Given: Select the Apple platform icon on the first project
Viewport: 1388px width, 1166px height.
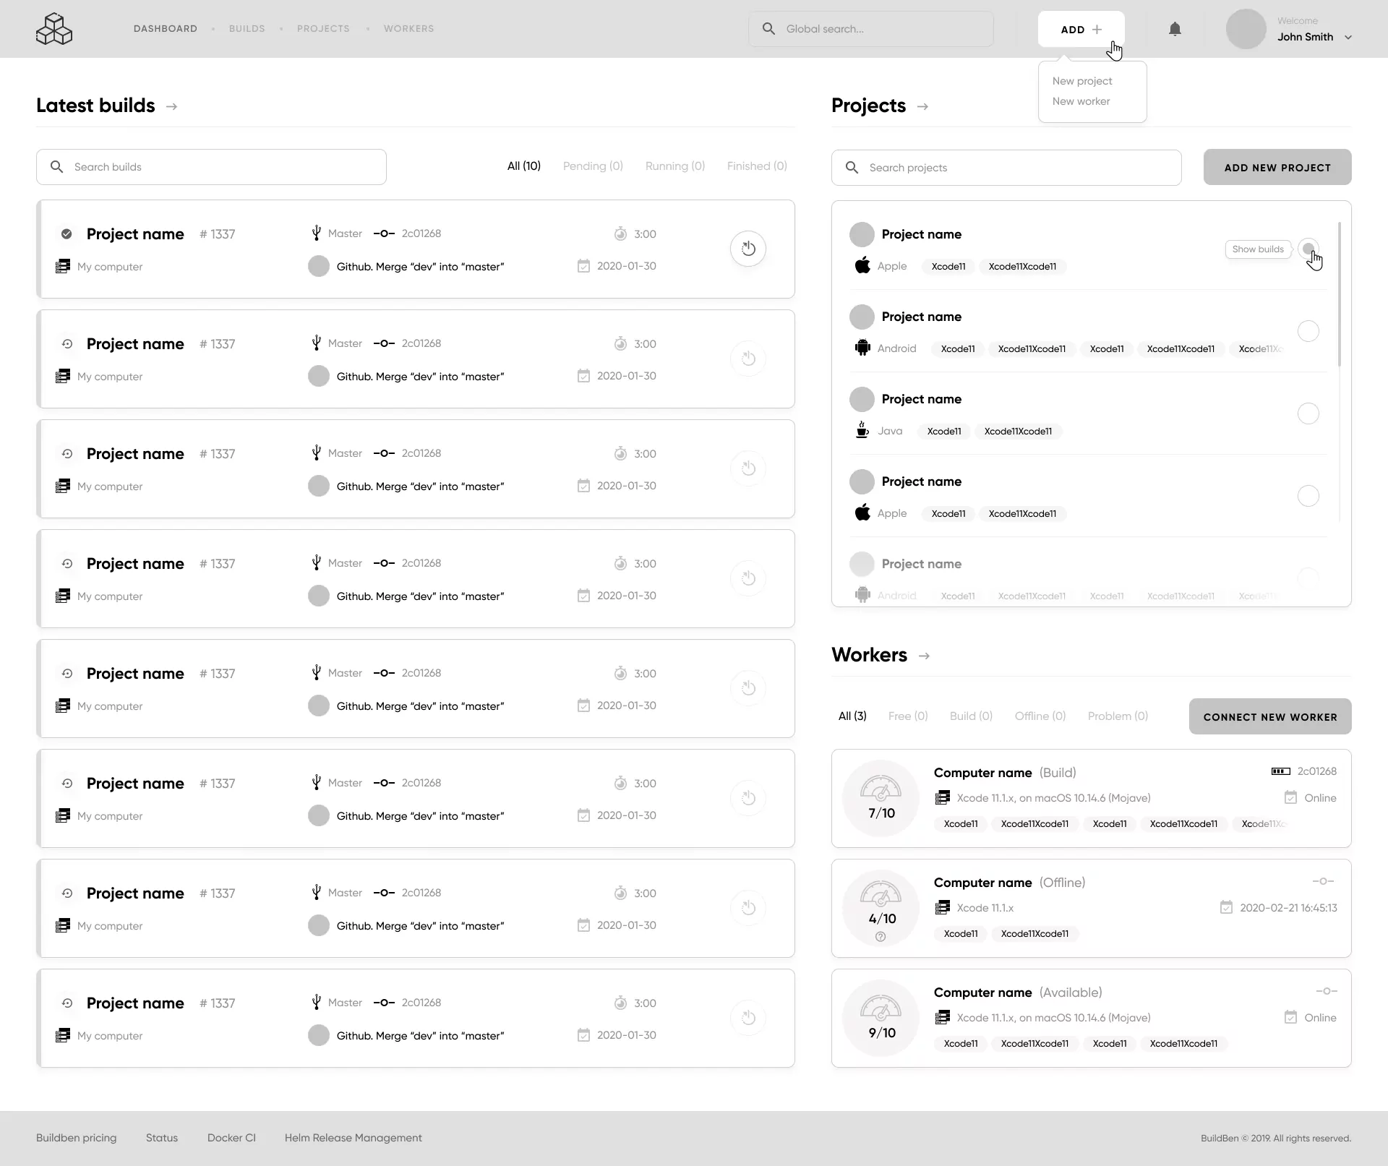Looking at the screenshot, I should (x=863, y=265).
